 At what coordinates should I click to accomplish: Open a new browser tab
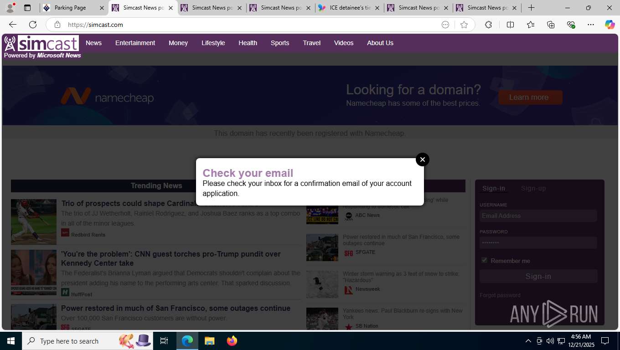pos(531,8)
